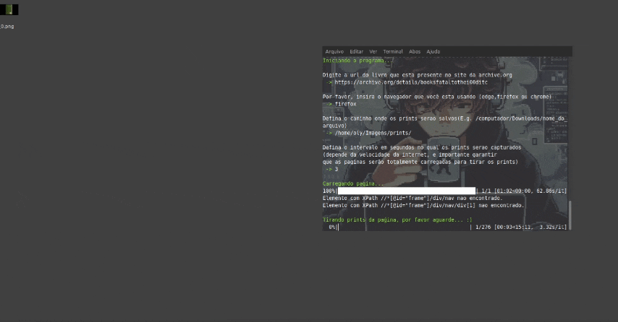
Task: Open the Arquivo menu in terminal
Action: click(x=334, y=51)
